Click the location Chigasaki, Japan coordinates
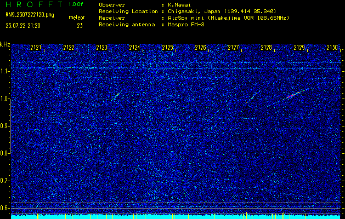 (222, 11)
